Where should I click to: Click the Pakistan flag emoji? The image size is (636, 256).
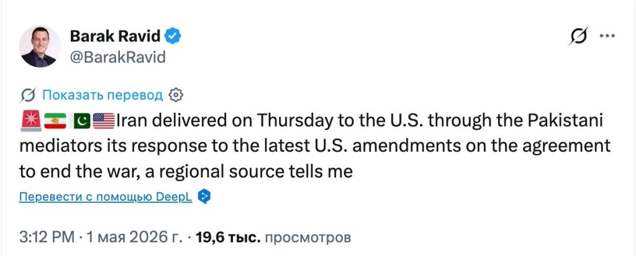tap(79, 121)
